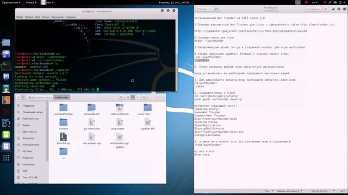Viewport: 348px width, 195px height.
Task: Open the gedit hamburger menu
Action: pyautogui.click(x=326, y=9)
